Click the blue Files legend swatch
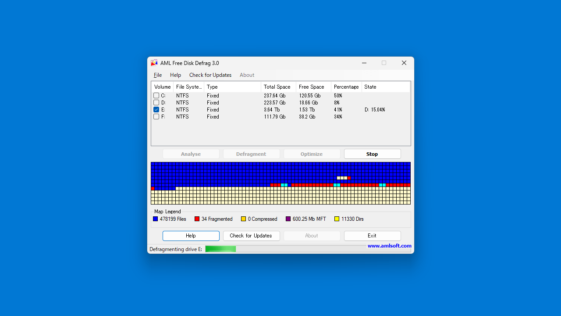Viewport: 561px width, 316px height. pyautogui.click(x=155, y=219)
